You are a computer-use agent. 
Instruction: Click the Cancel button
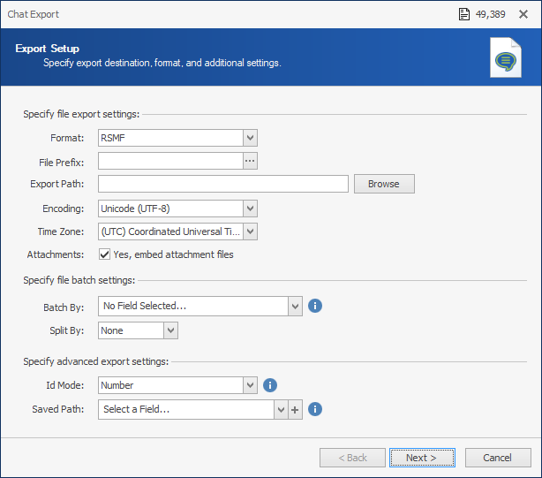498,458
